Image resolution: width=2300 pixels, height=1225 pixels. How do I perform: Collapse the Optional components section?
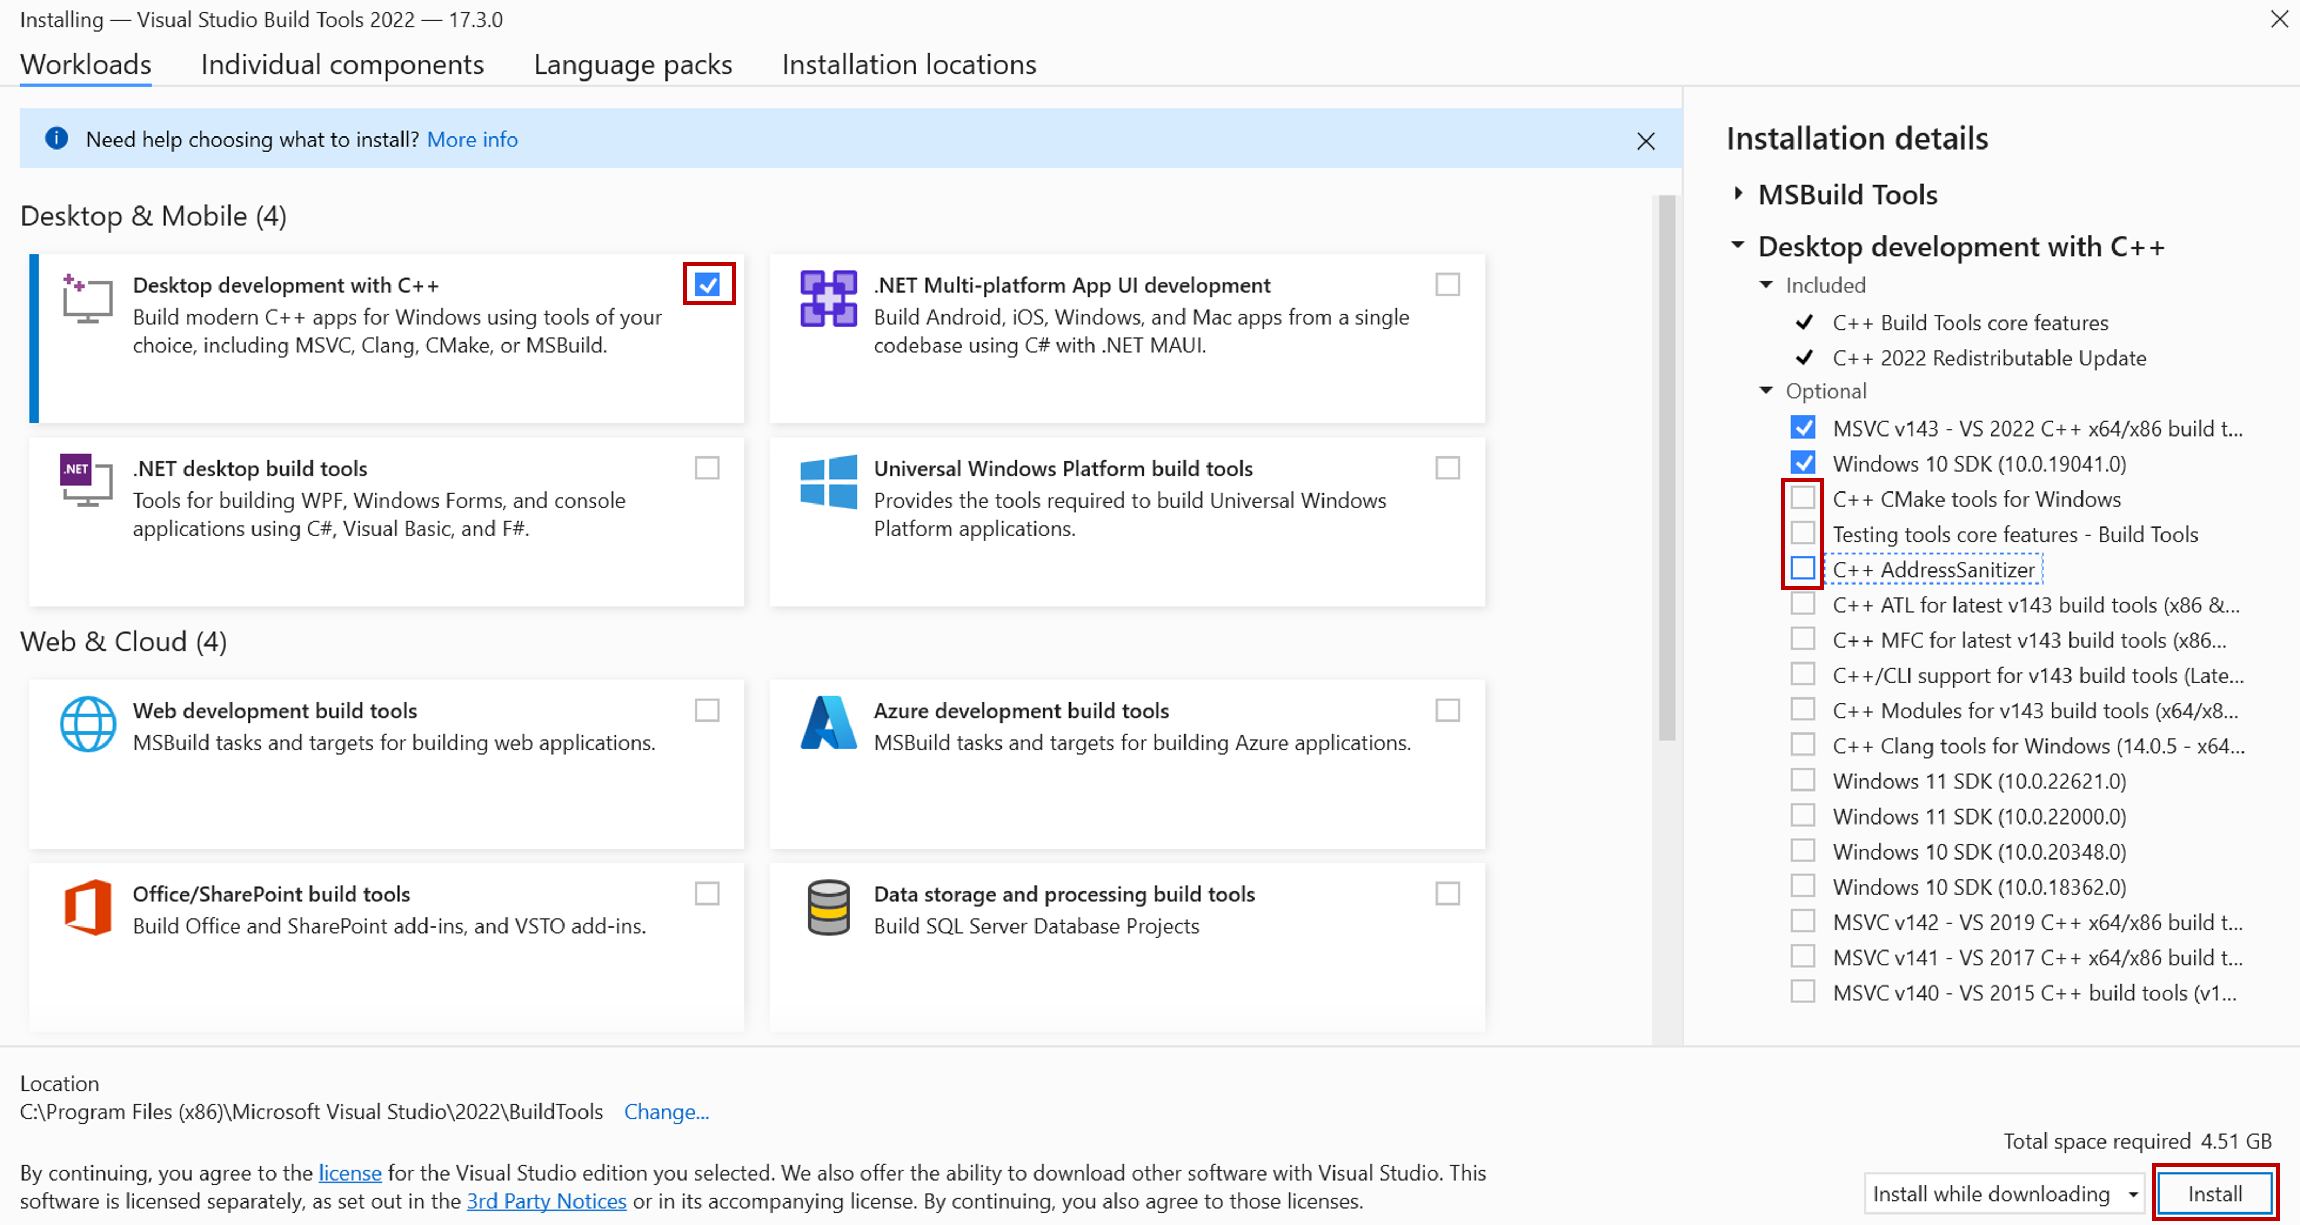(x=1765, y=391)
